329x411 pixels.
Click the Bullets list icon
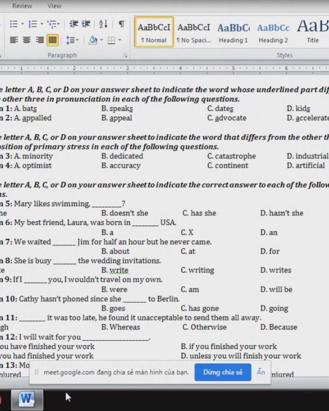13,24
